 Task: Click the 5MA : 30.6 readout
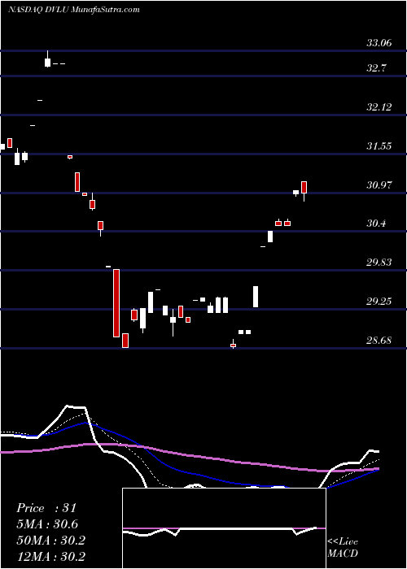click(47, 524)
